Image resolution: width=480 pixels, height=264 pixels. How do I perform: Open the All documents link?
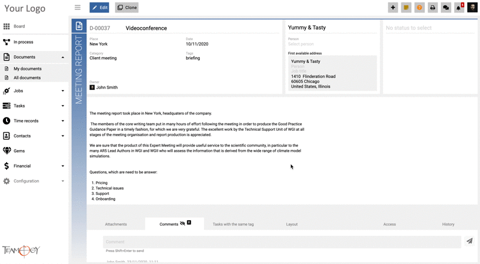[27, 78]
